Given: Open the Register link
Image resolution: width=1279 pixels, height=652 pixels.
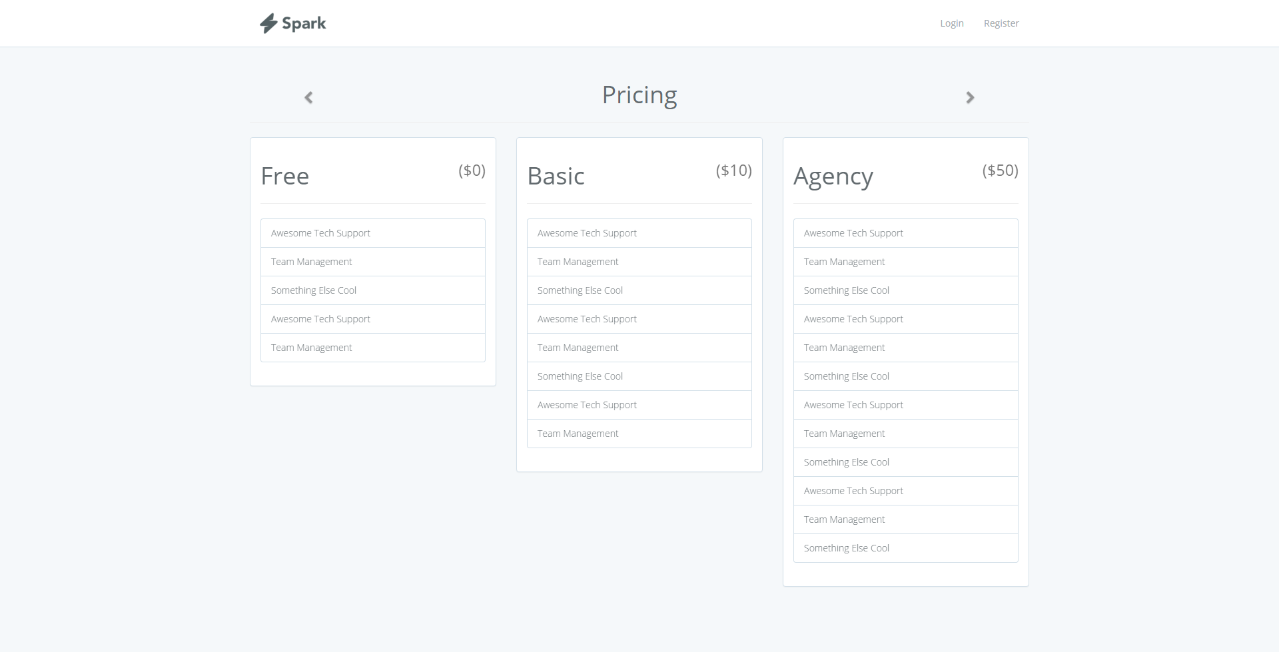Looking at the screenshot, I should [1001, 23].
